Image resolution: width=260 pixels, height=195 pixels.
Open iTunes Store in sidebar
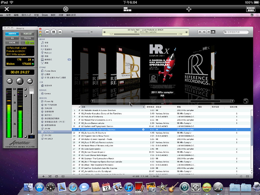click(50, 71)
